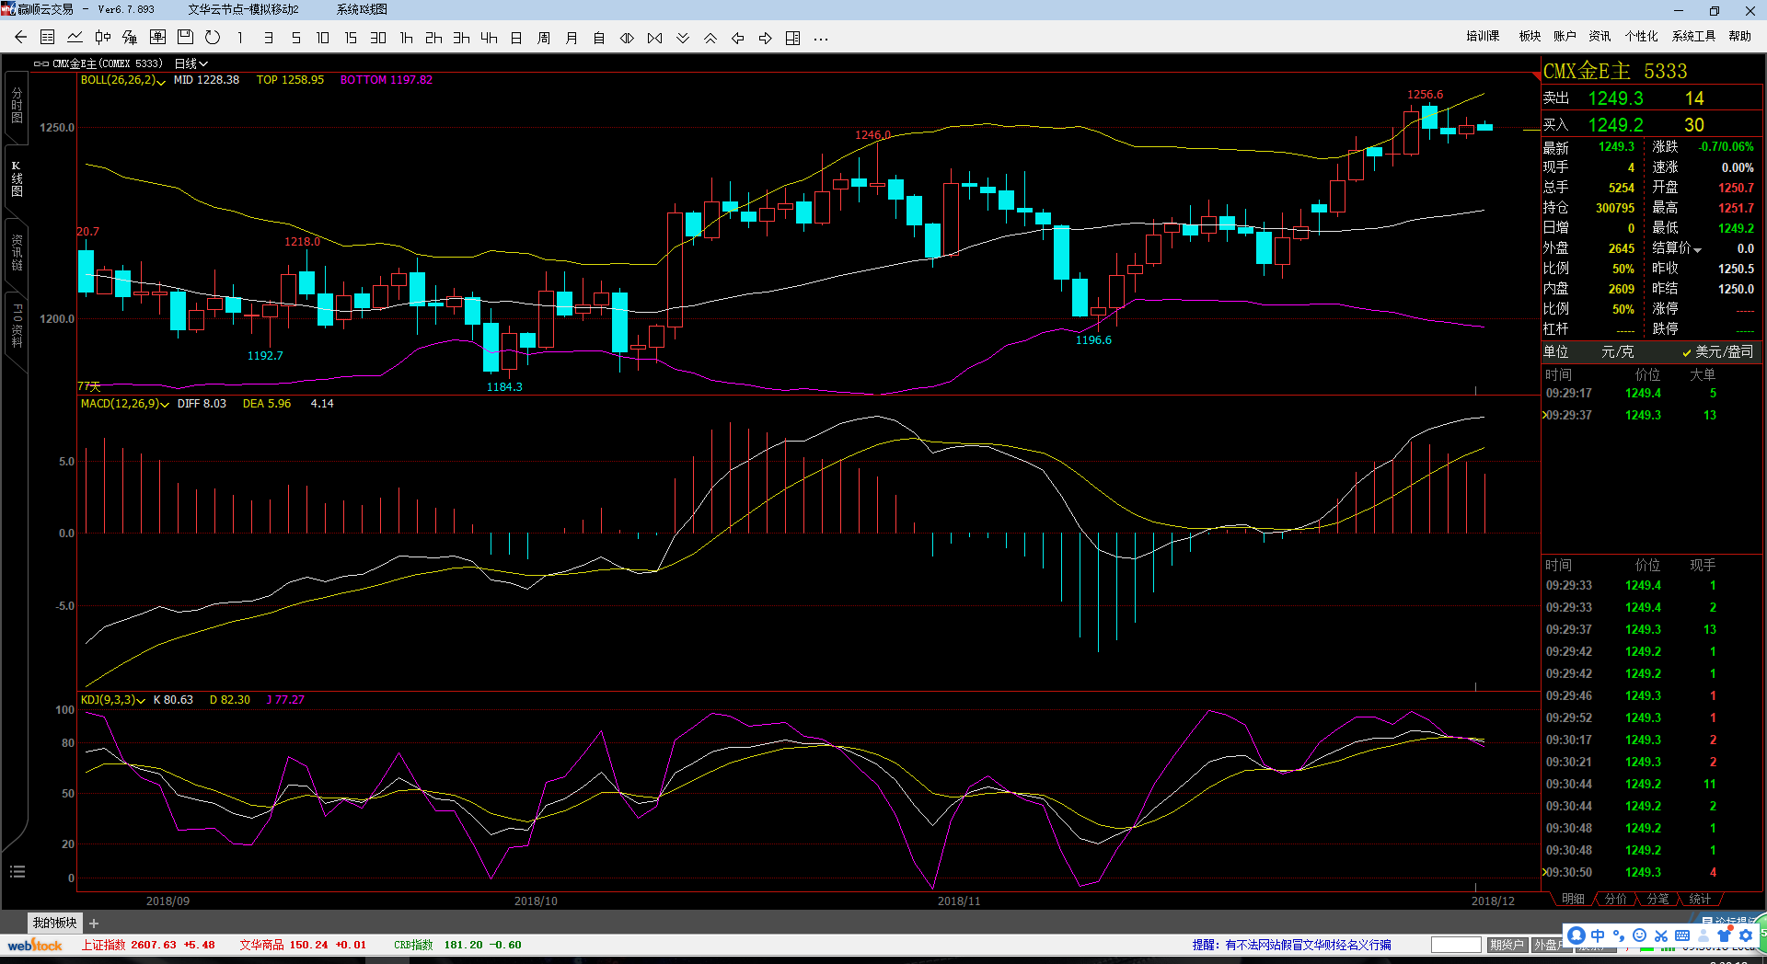Refresh the chart with the circular arrow icon
The height and width of the screenshot is (964, 1767).
pyautogui.click(x=213, y=38)
